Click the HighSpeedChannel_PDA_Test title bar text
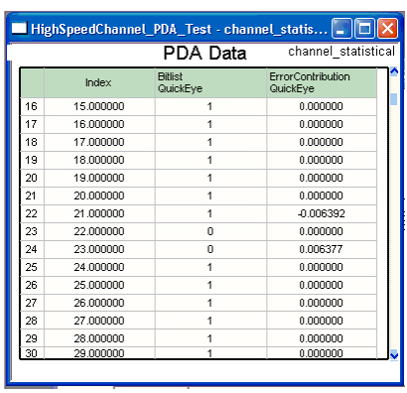This screenshot has width=407, height=393. coord(179,29)
